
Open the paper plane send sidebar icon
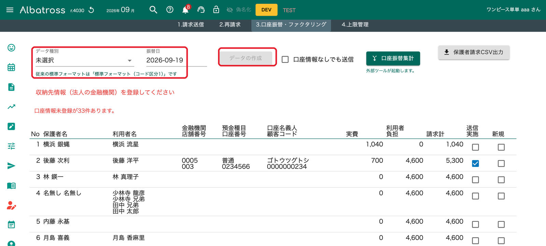point(11,166)
